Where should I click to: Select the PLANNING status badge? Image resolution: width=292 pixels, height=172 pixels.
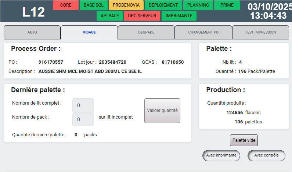[198, 5]
